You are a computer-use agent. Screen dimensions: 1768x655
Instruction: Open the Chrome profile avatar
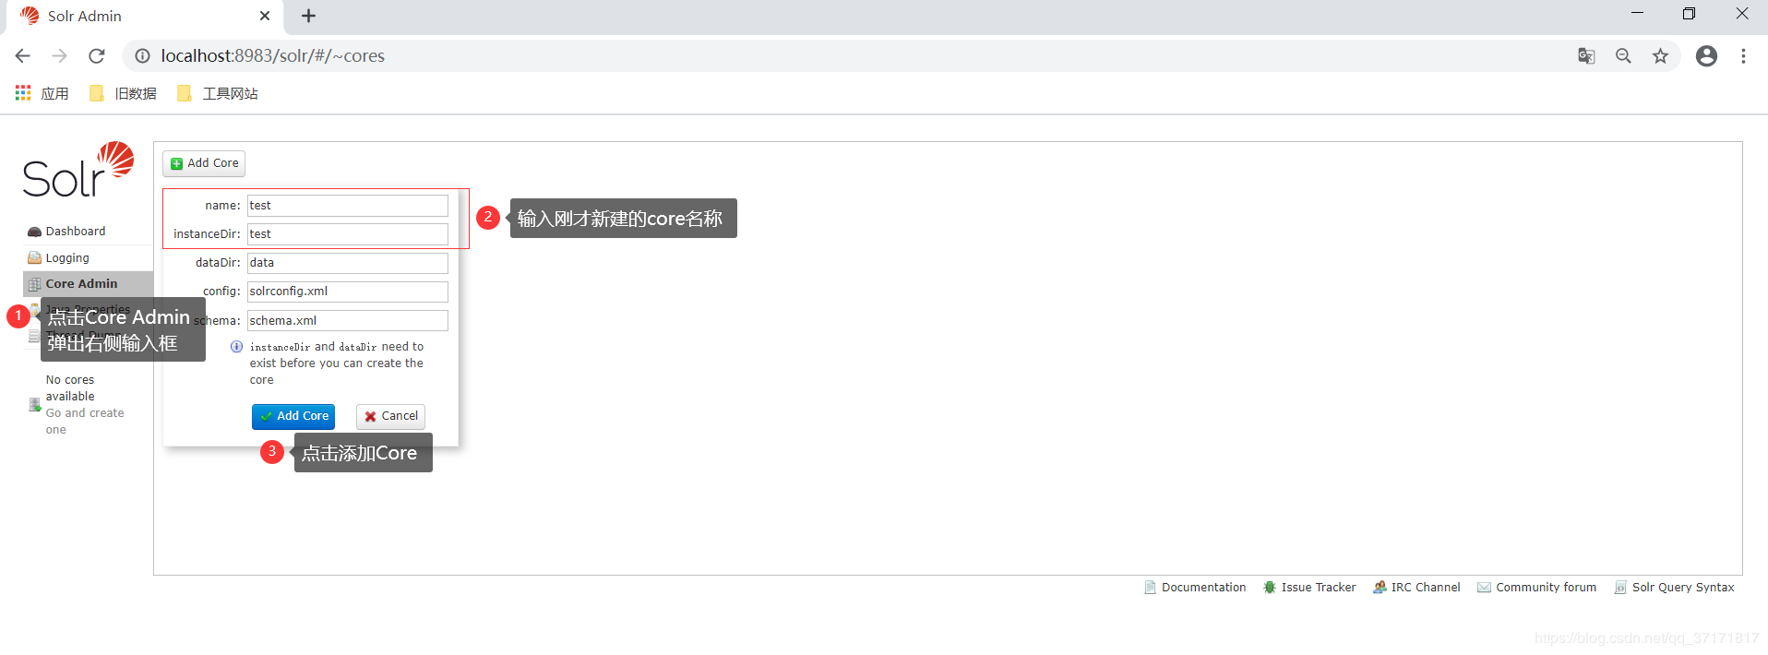click(x=1707, y=56)
